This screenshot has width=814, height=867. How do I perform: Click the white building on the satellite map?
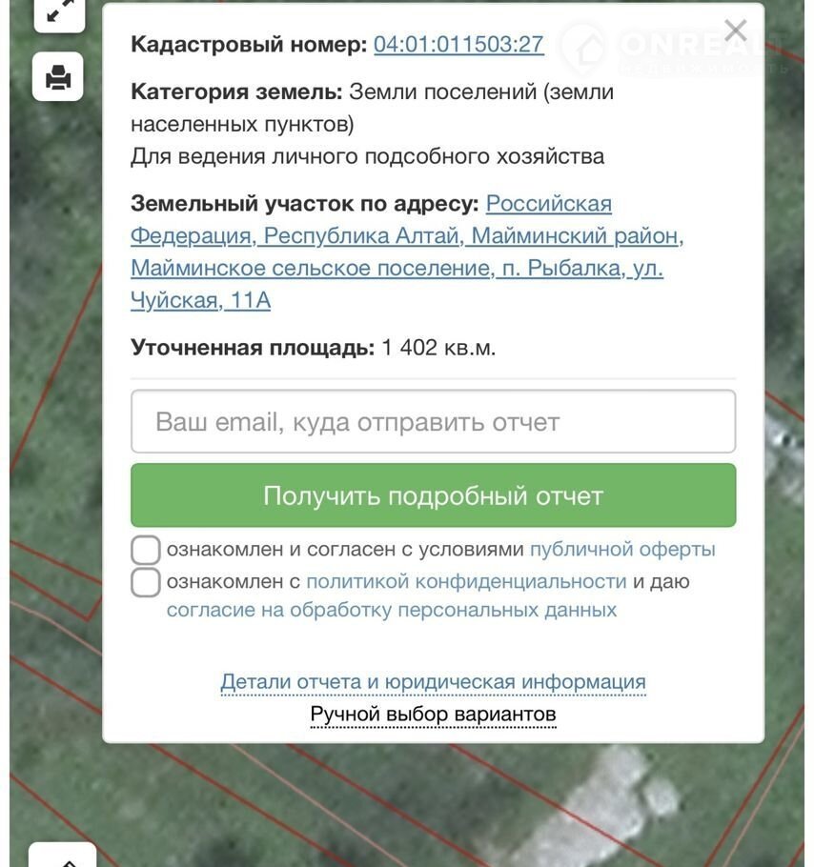click(610, 796)
